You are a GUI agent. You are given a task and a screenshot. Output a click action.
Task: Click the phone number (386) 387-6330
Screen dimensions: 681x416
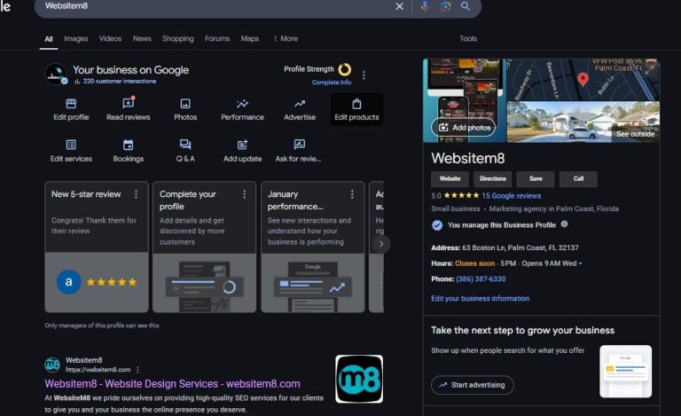[x=481, y=279]
